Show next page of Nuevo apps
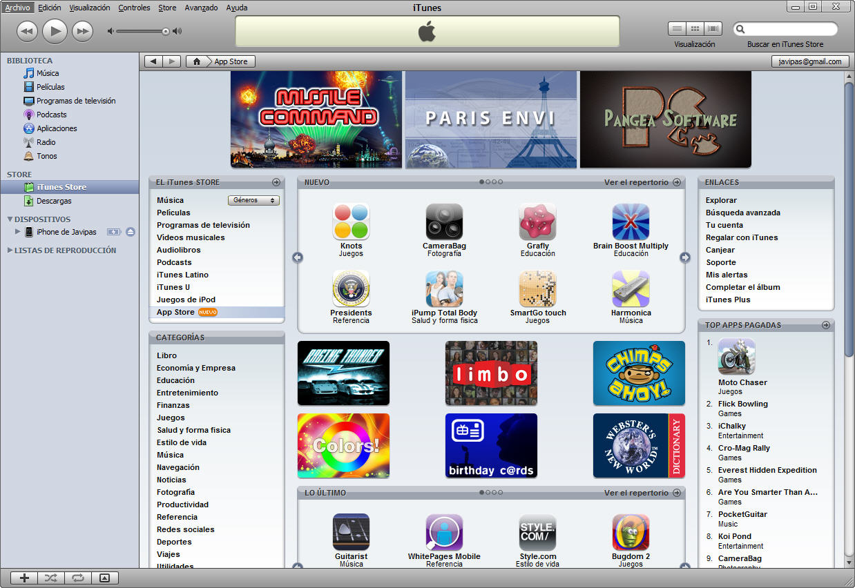The height and width of the screenshot is (588, 855). [685, 257]
